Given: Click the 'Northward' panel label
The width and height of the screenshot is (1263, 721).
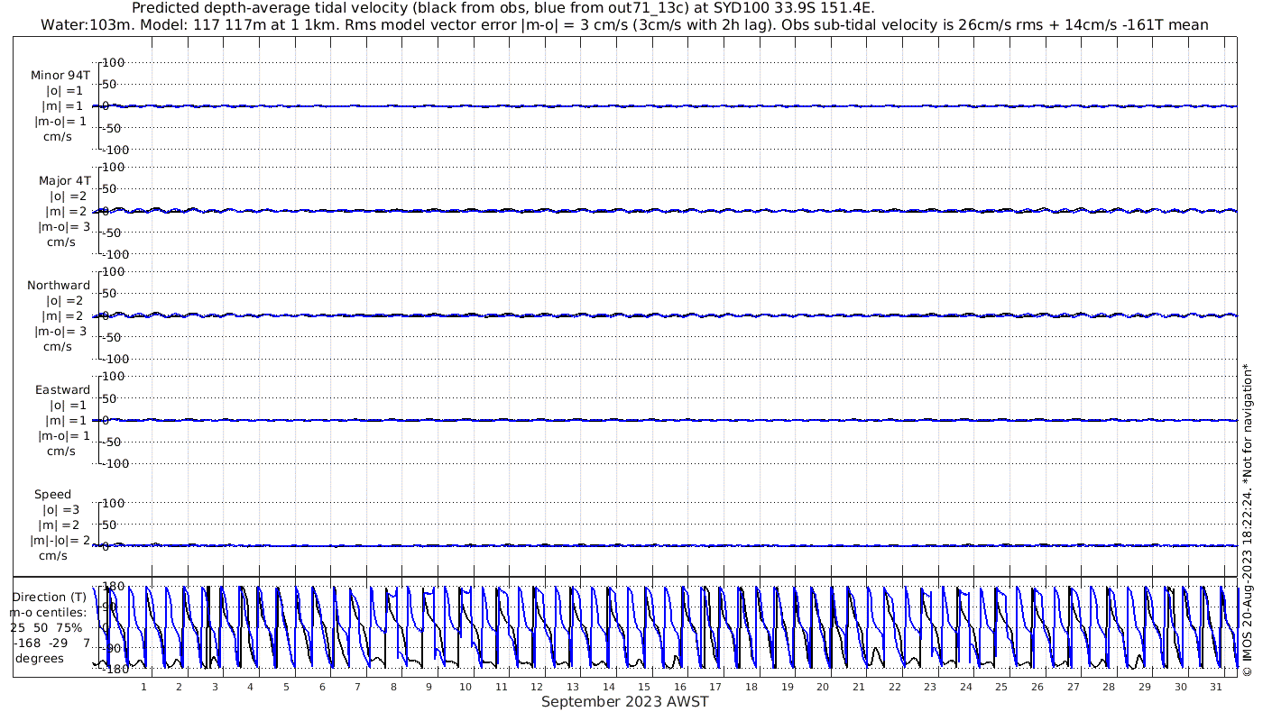Looking at the screenshot, I should coord(59,286).
